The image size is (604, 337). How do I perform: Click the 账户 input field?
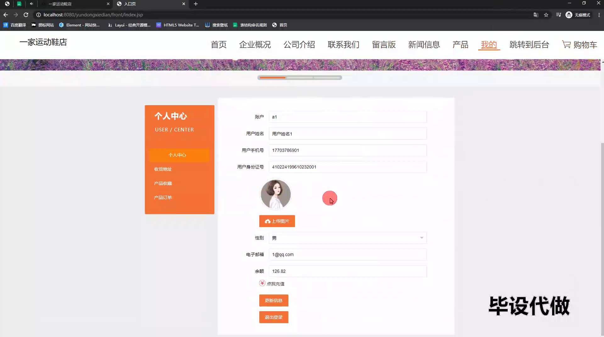pos(348,117)
